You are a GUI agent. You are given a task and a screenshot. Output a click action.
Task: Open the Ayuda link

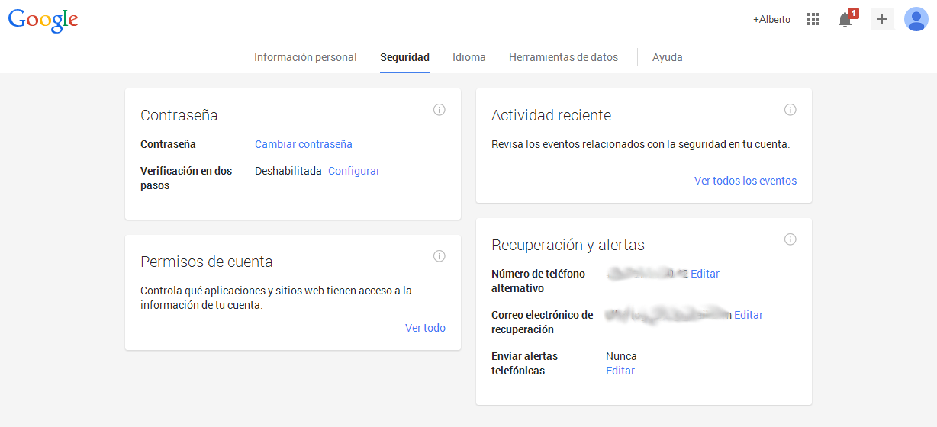pos(667,57)
